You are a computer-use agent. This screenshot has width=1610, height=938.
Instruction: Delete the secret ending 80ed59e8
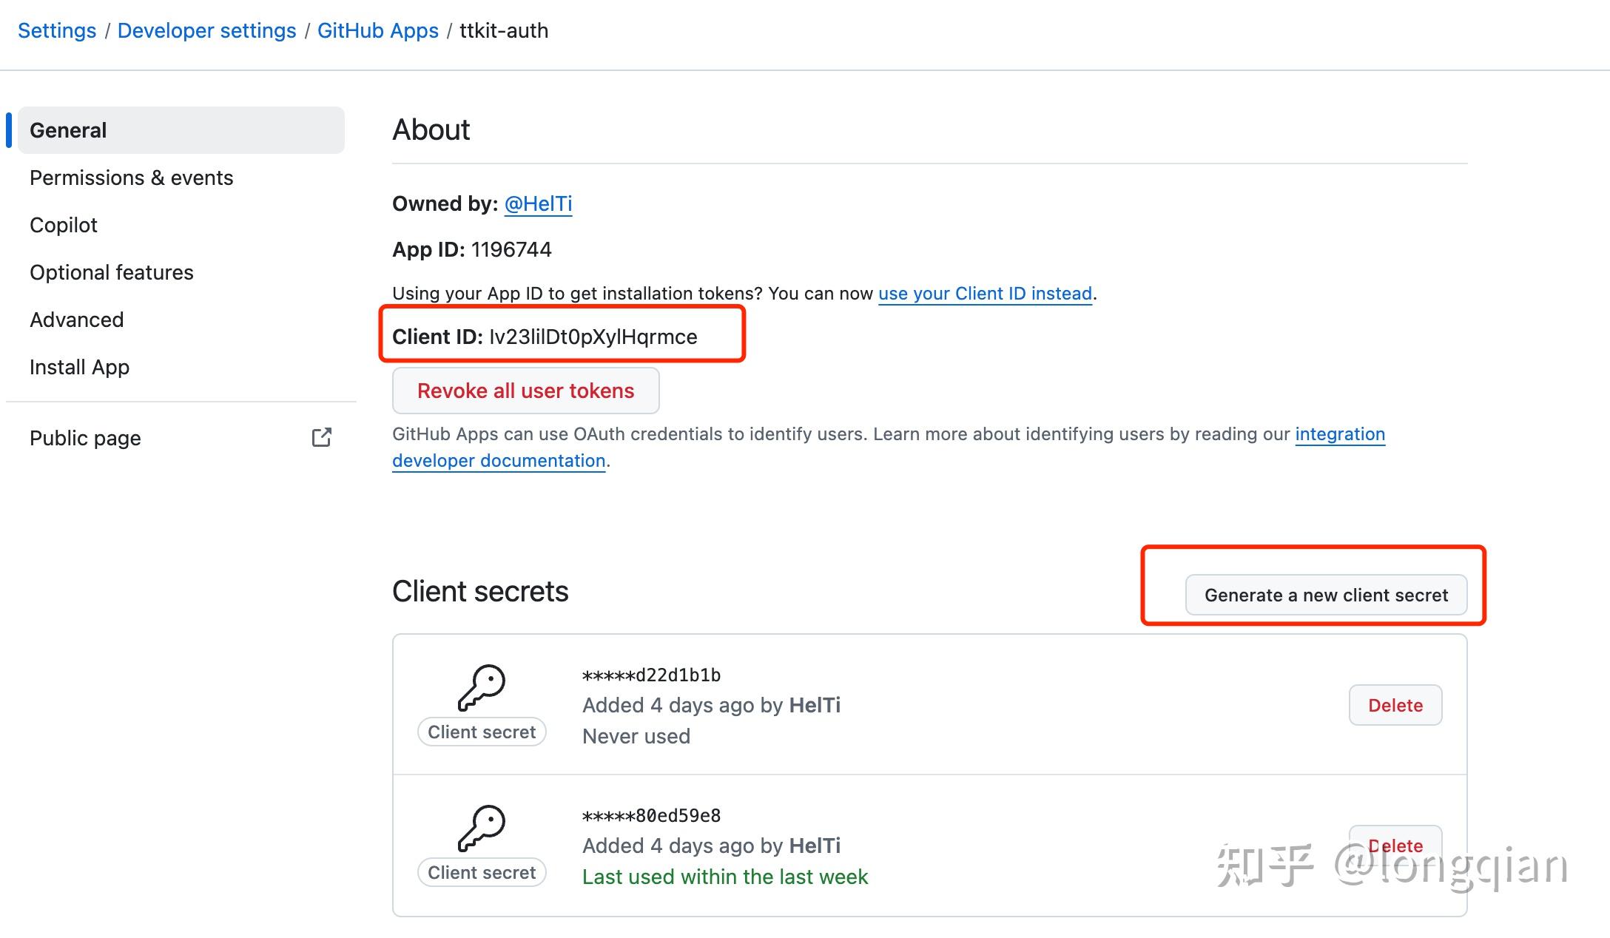pyautogui.click(x=1395, y=846)
